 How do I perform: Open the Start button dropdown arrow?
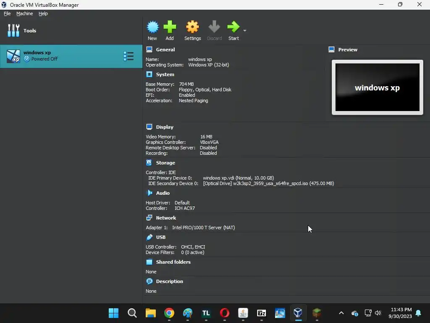point(245,30)
